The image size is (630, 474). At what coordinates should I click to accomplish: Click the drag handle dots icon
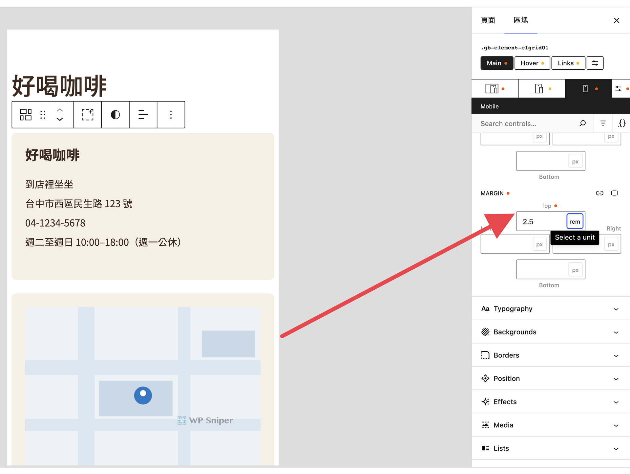[43, 115]
